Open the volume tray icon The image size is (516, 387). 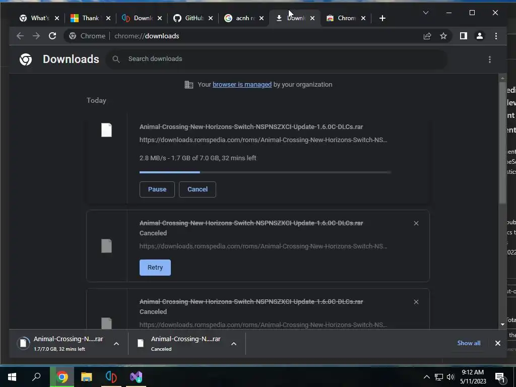click(x=450, y=377)
